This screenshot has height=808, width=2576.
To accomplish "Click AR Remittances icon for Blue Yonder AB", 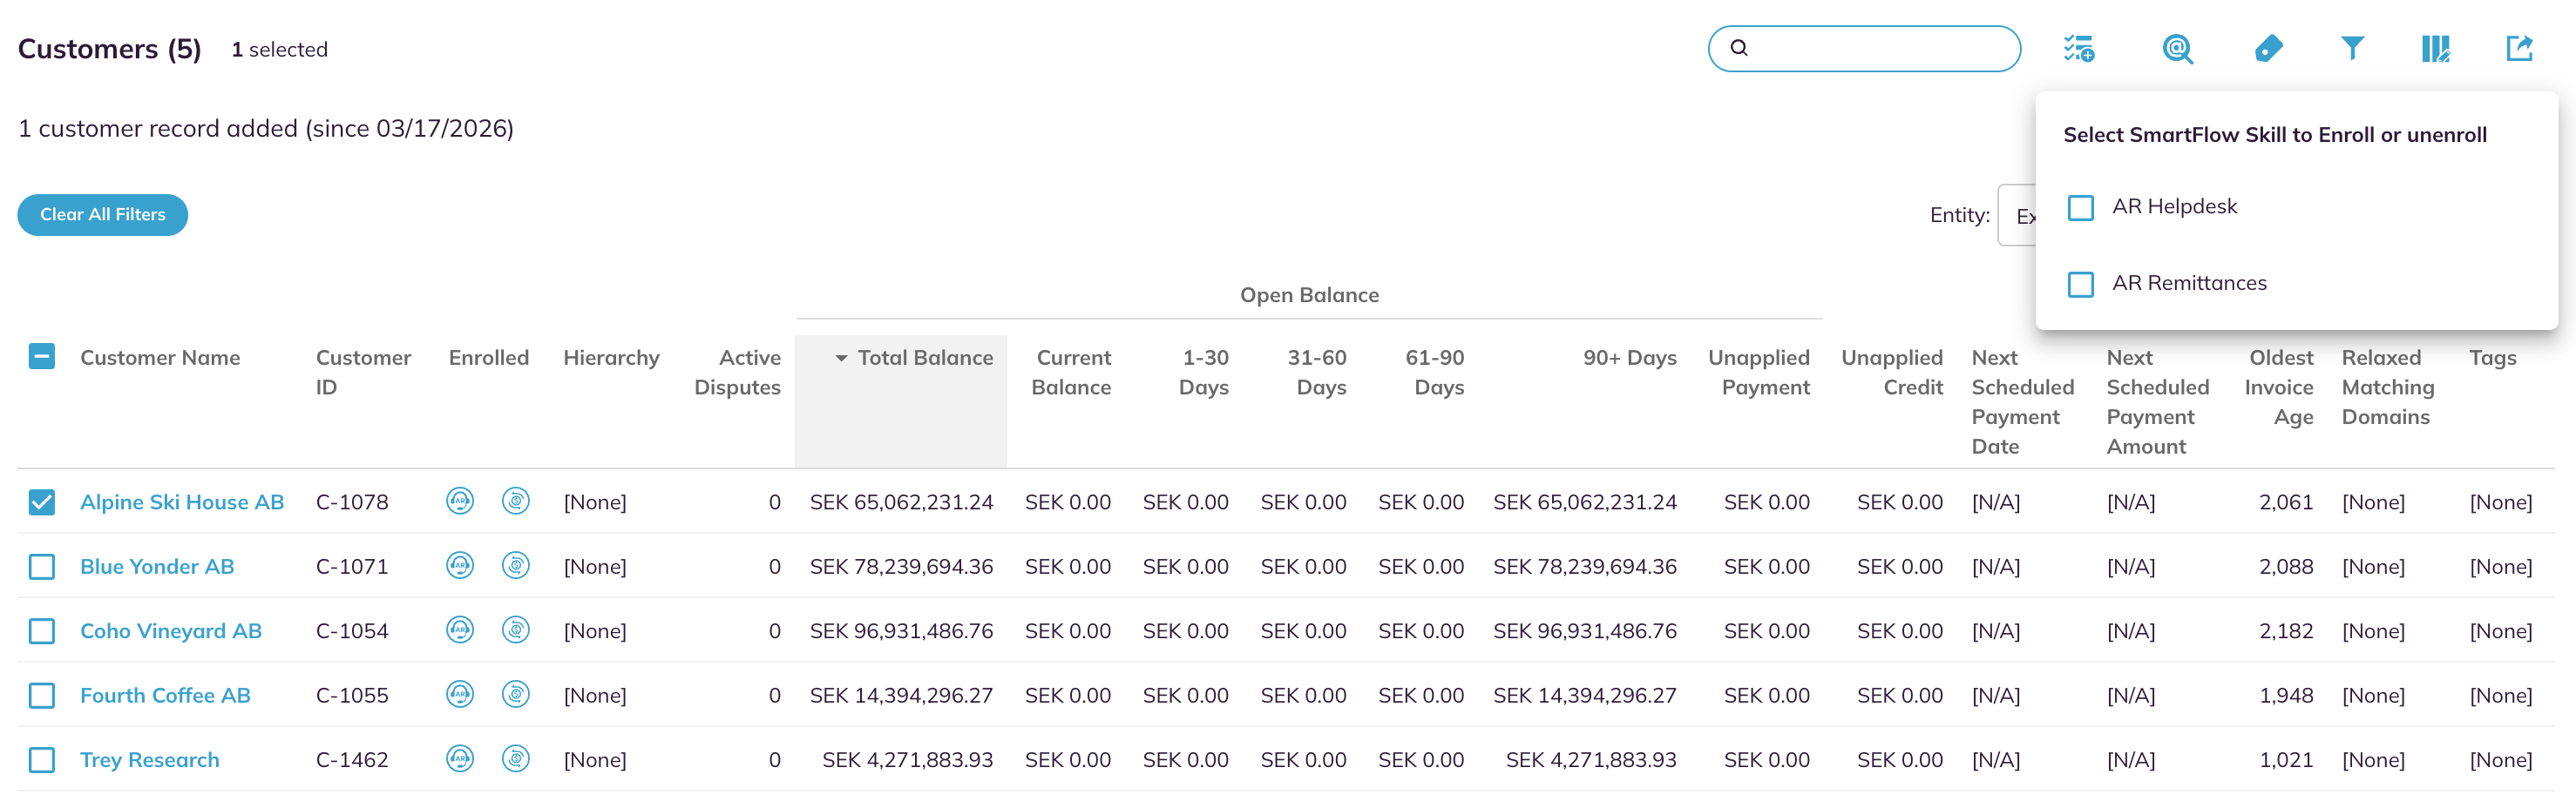I will pos(515,565).
